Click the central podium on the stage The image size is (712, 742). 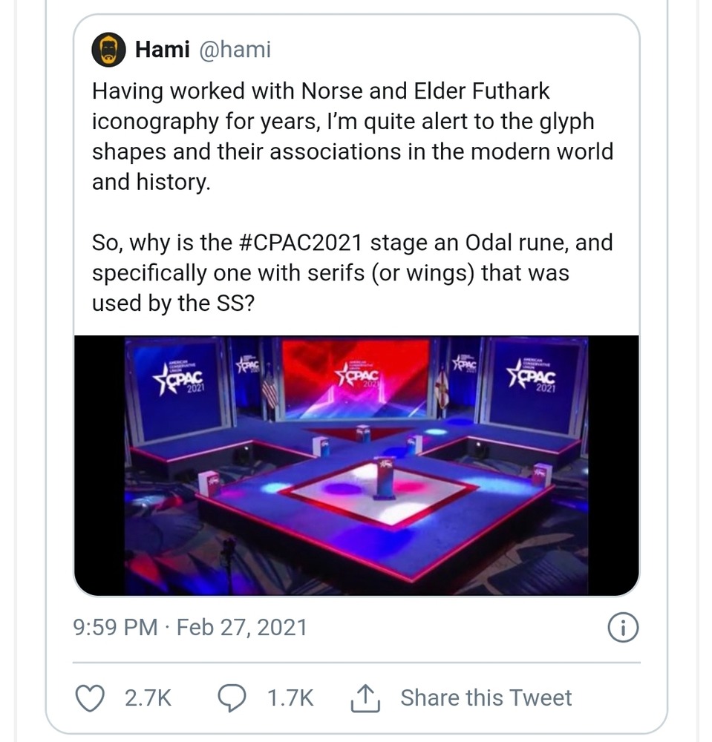click(384, 477)
